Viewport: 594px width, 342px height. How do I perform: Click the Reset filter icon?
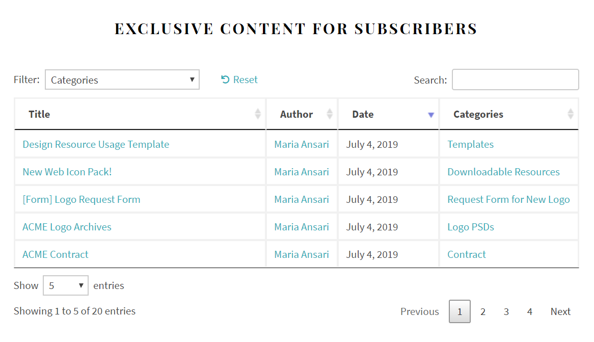coord(225,80)
